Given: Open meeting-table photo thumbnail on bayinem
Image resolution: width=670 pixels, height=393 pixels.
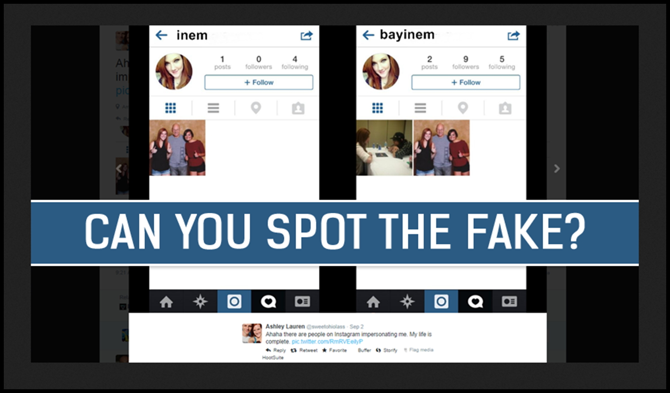Looking at the screenshot, I should click(384, 148).
